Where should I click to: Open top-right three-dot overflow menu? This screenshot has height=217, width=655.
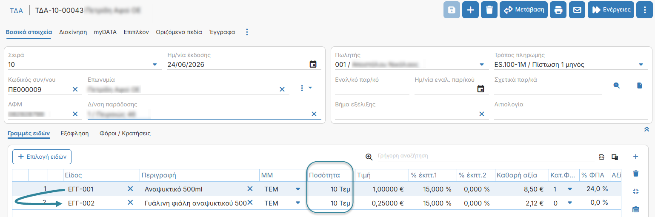[645, 10]
